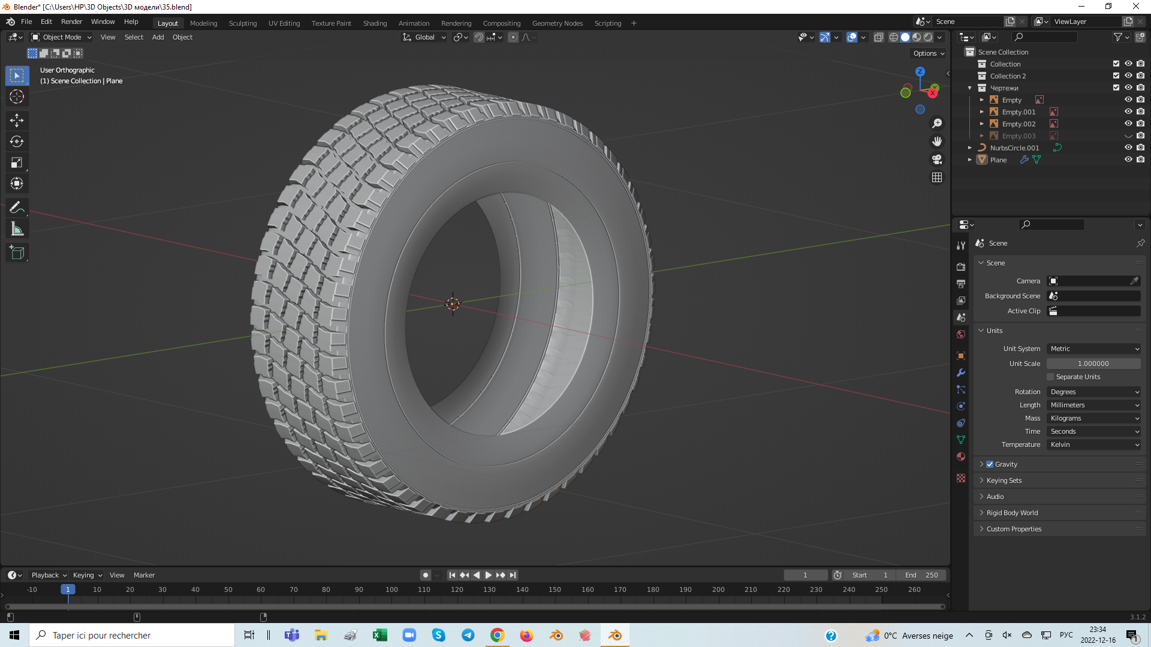Click the Unit Scale value field
This screenshot has height=647, width=1151.
[x=1093, y=364]
